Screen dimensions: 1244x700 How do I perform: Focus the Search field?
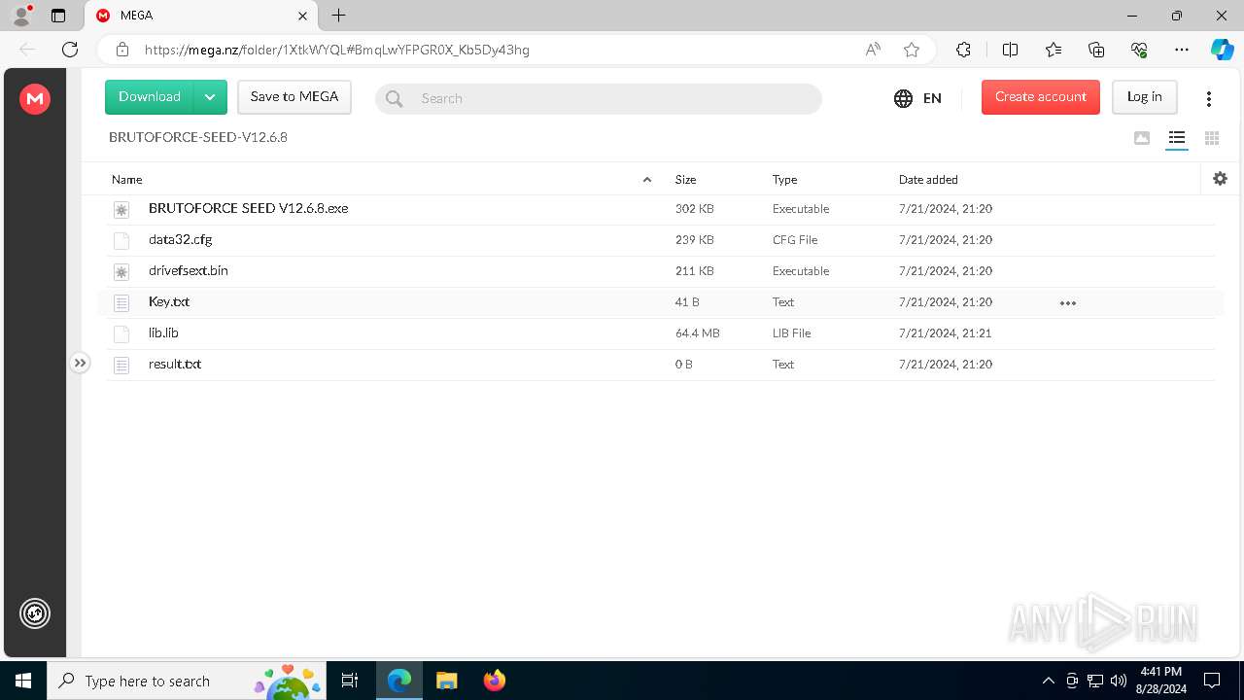coord(599,98)
